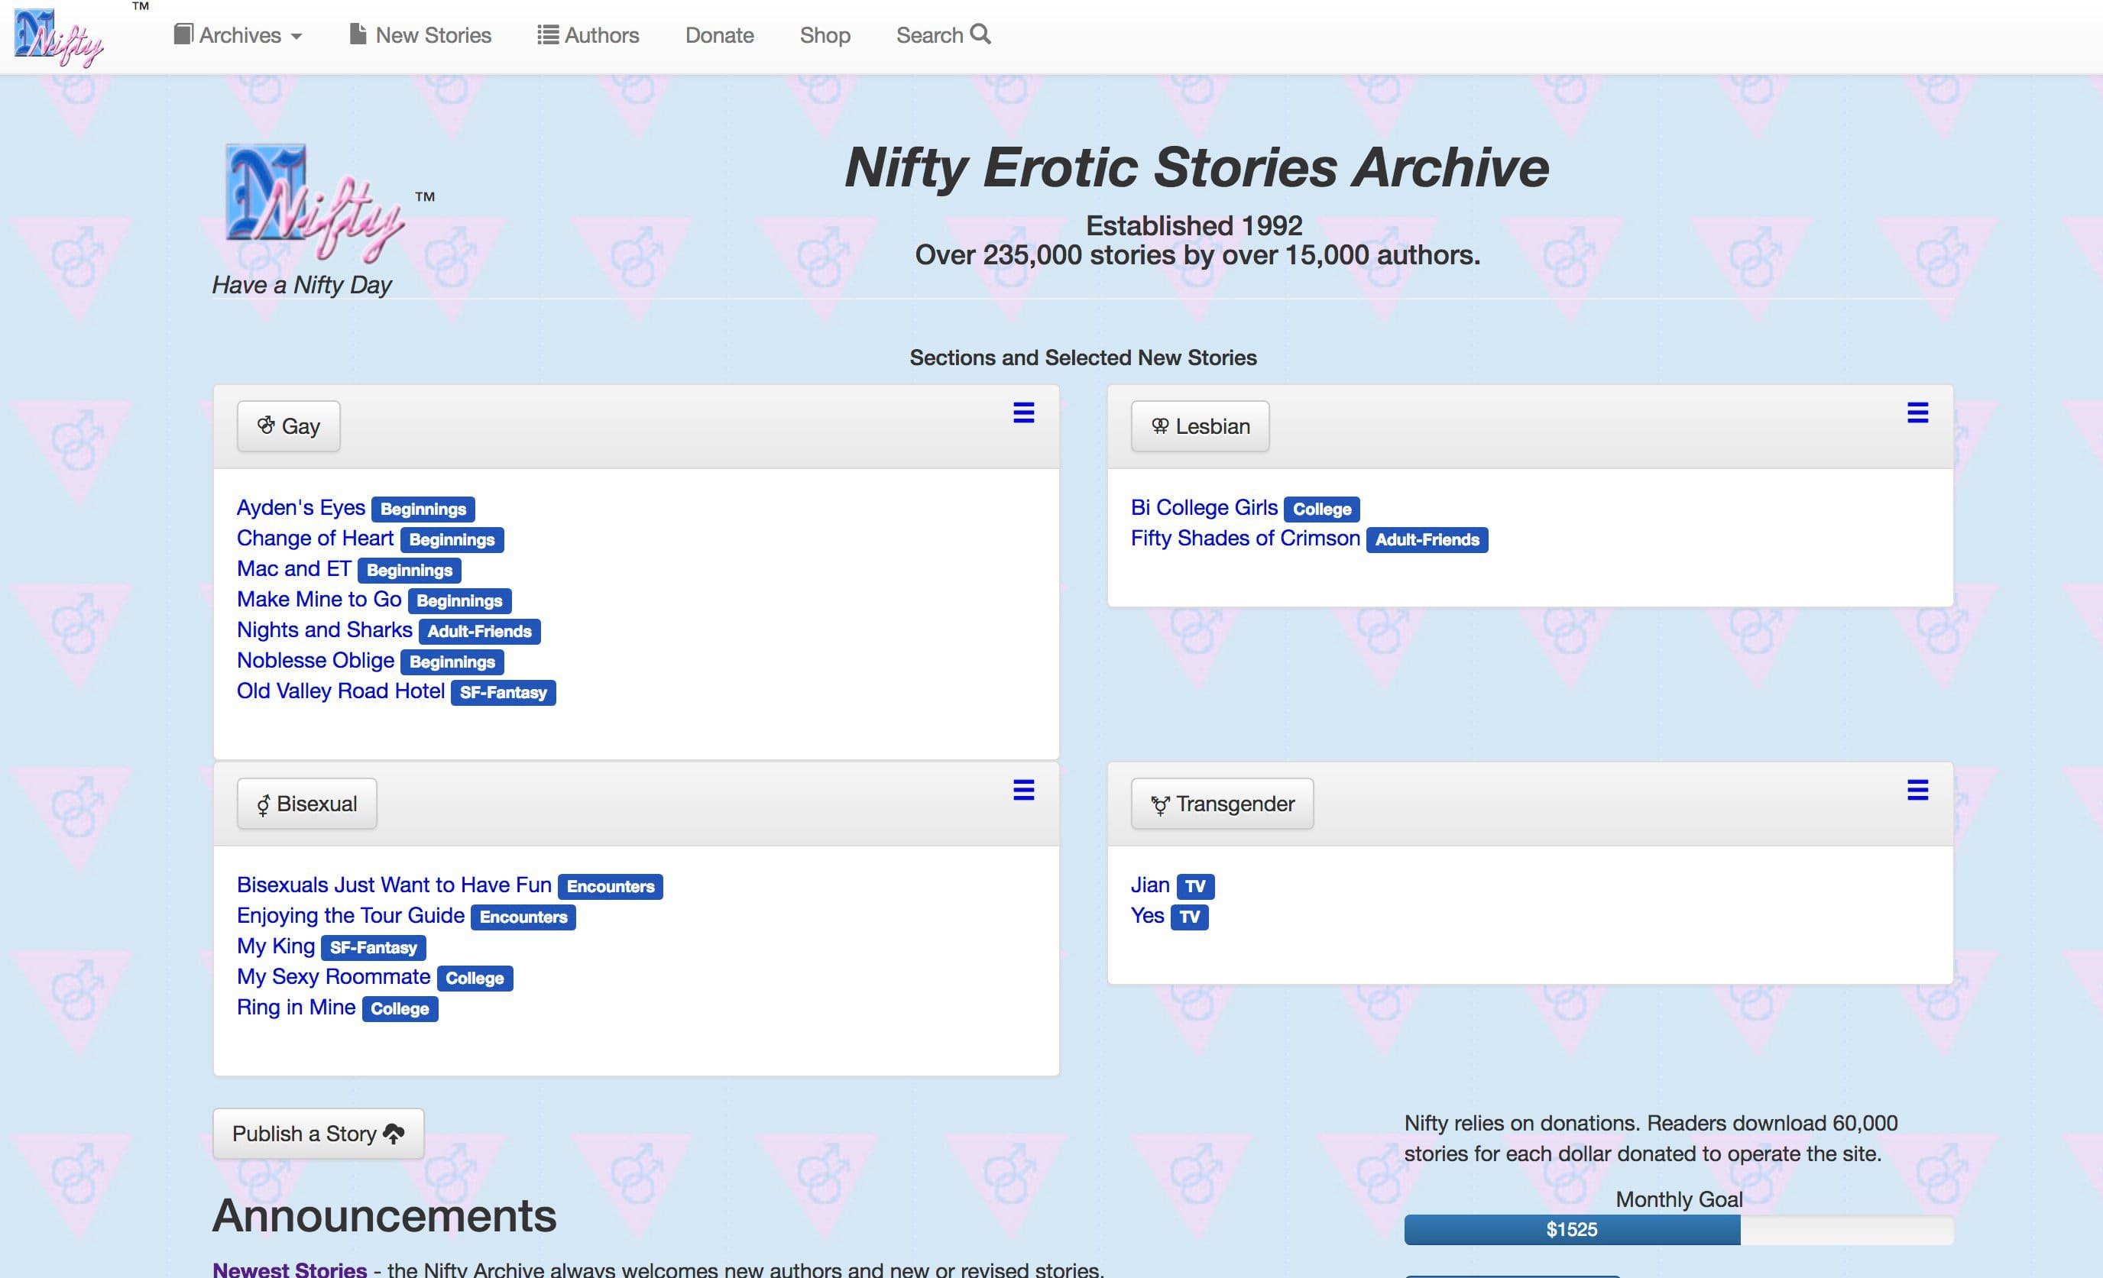
Task: Click Adult-Friends badge beside Nights and Sharks
Action: click(x=479, y=633)
